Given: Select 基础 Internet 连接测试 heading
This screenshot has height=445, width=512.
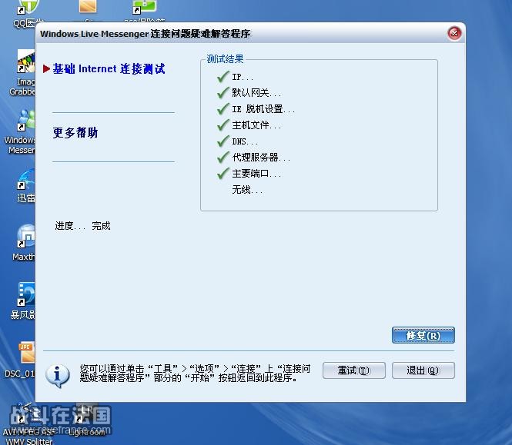Looking at the screenshot, I should (x=109, y=69).
